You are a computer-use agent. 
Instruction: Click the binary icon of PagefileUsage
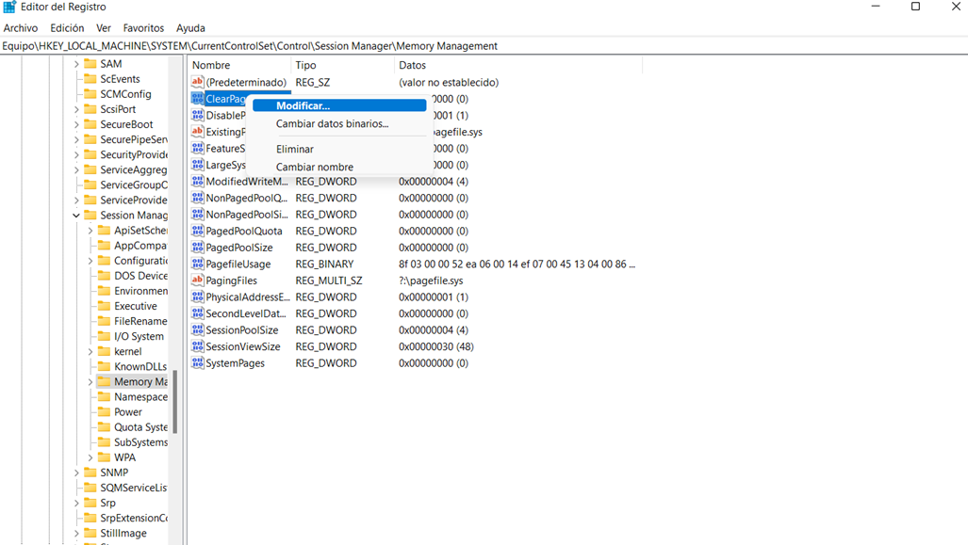(198, 264)
